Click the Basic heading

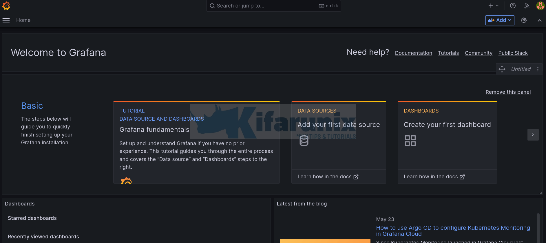coord(32,106)
